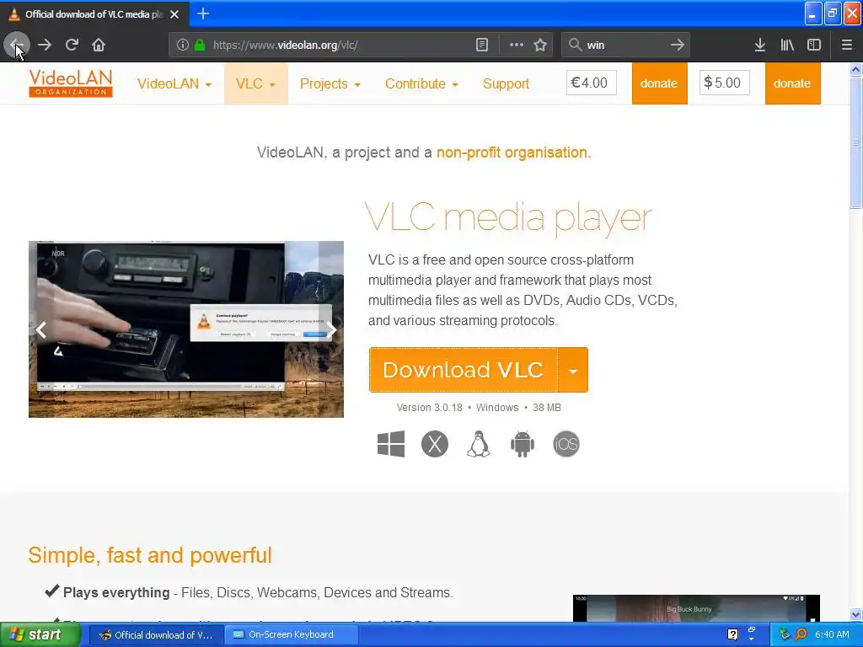Expand the VideoLAN navigation dropdown
863x647 pixels.
coord(174,83)
